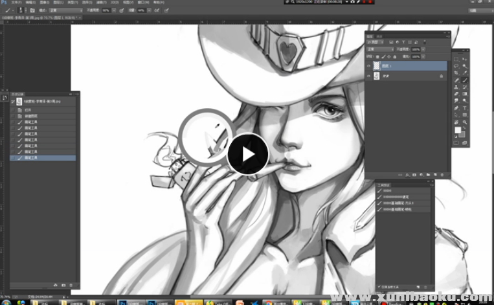
Task: Select the Lasso tool in the toolbox
Action: (x=456, y=66)
